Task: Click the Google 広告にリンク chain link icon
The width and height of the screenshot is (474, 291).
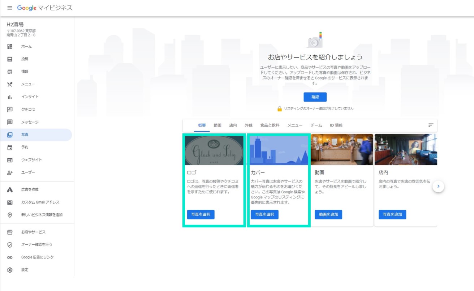Action: pyautogui.click(x=10, y=257)
